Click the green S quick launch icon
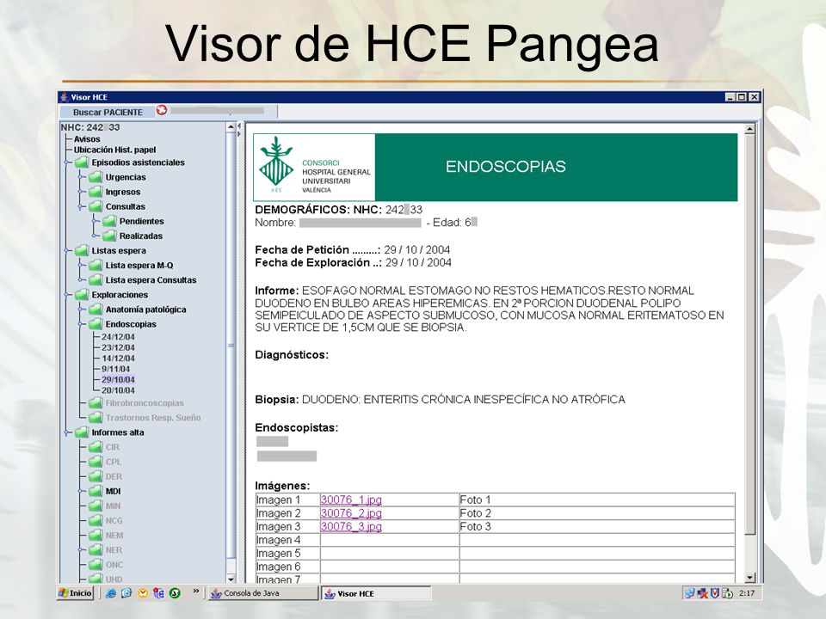The width and height of the screenshot is (826, 619). (175, 593)
